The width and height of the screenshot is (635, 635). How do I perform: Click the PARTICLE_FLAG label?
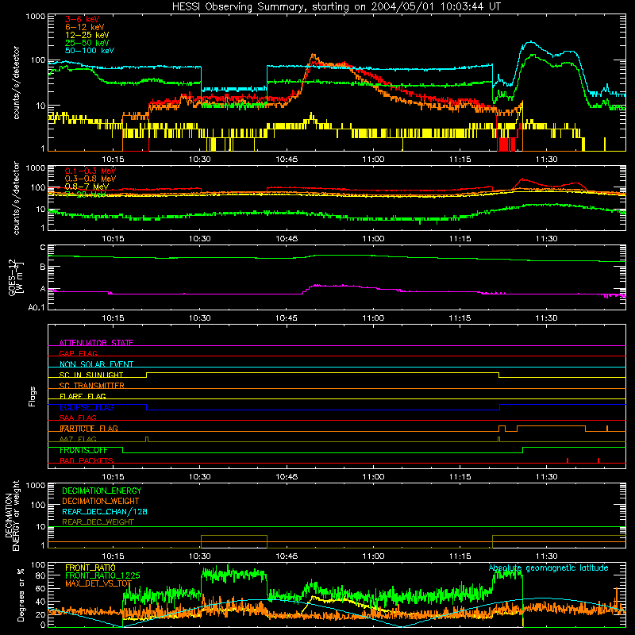89,429
